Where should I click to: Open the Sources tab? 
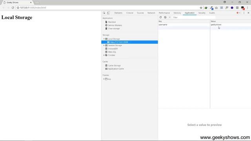click(140, 13)
